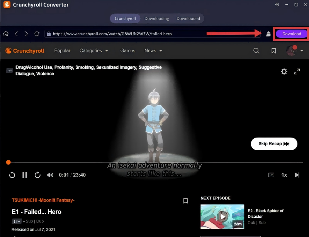The height and width of the screenshot is (237, 309).
Task: Click the purple Download button
Action: pos(291,34)
